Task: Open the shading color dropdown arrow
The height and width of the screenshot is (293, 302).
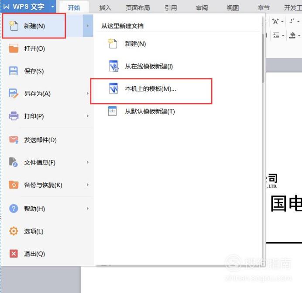Action: (299, 35)
